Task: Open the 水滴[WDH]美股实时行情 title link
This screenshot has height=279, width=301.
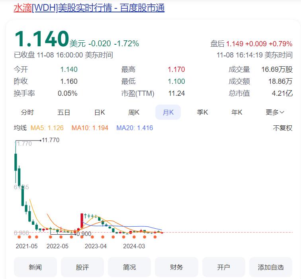Action: 89,8
